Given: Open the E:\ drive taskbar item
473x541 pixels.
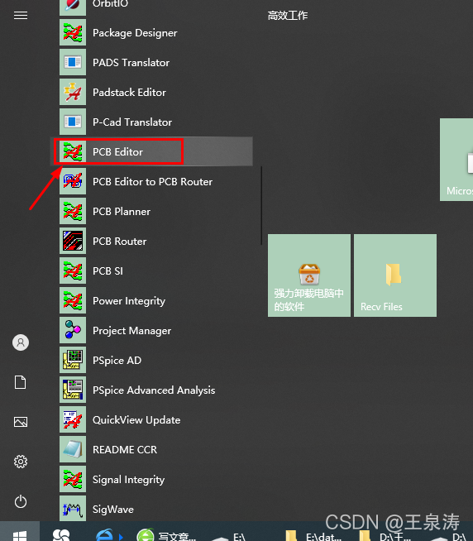Looking at the screenshot, I should pyautogui.click(x=229, y=537).
